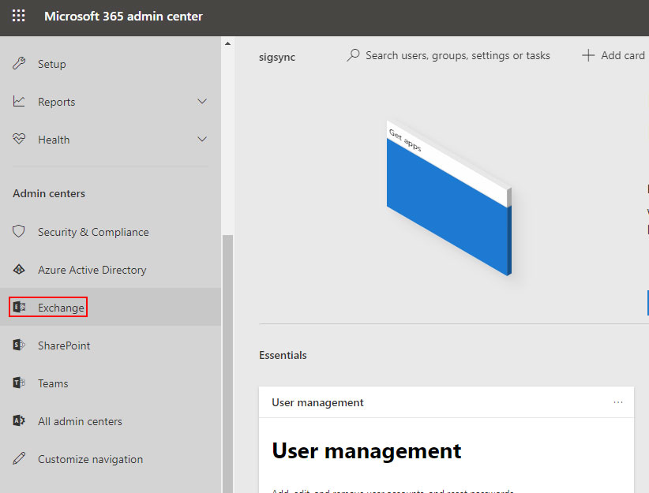Expand the Reports section chevron
Viewport: 649px width, 493px height.
pos(202,102)
